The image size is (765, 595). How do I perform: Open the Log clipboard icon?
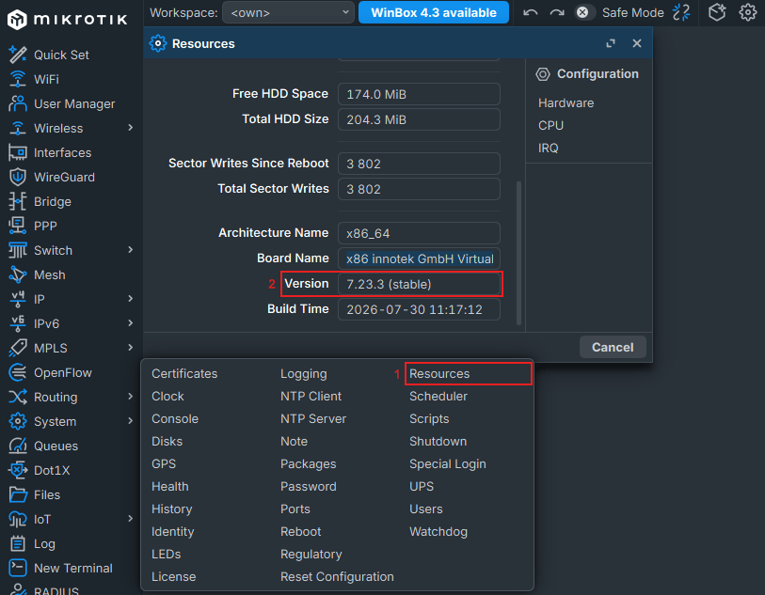coord(18,543)
